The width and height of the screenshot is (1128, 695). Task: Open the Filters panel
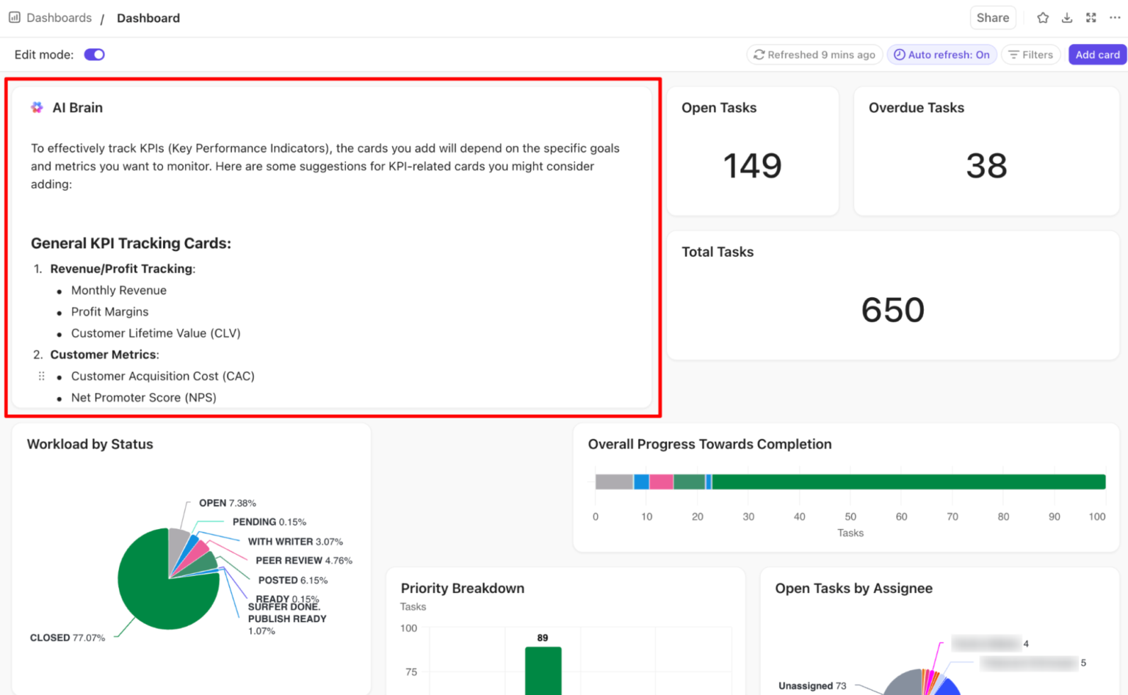tap(1030, 54)
